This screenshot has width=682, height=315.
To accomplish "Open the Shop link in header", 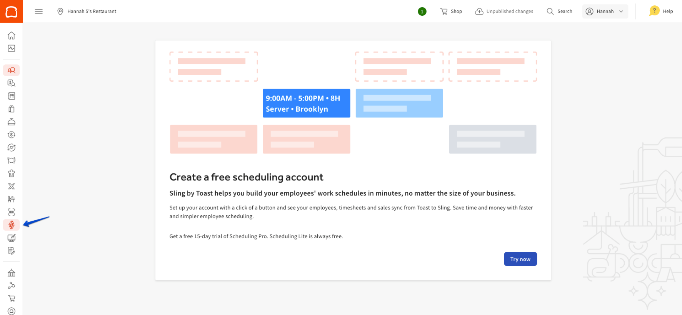I will (451, 12).
